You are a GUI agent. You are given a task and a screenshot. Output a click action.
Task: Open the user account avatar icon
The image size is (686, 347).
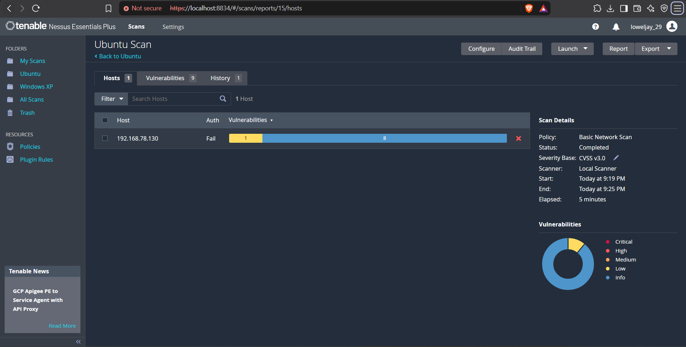(x=672, y=26)
